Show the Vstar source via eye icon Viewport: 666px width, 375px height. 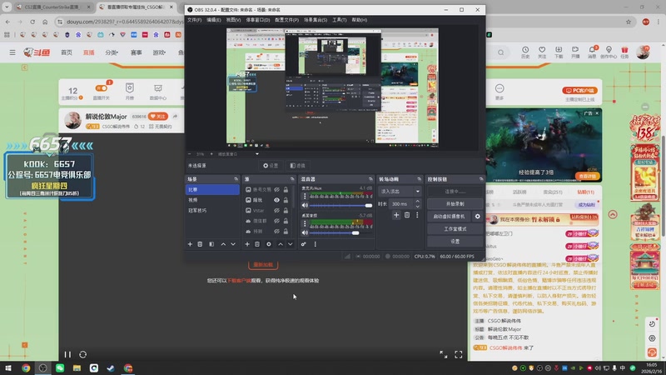pyautogui.click(x=276, y=211)
